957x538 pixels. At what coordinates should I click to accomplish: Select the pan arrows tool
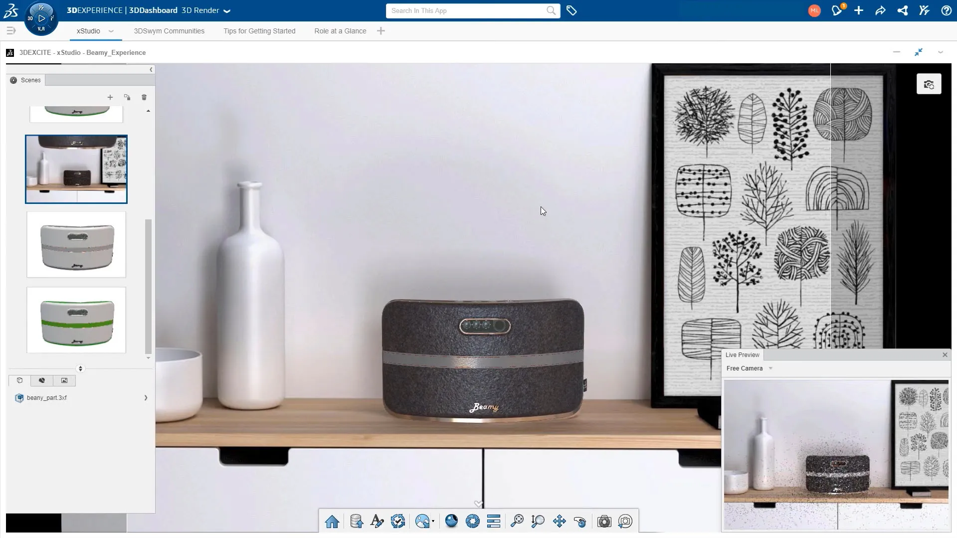pyautogui.click(x=559, y=522)
